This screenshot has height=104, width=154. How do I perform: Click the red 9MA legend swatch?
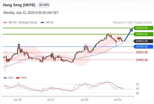[18, 78]
